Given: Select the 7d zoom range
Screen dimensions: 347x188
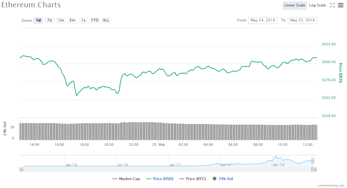Looking at the screenshot, I should [49, 20].
